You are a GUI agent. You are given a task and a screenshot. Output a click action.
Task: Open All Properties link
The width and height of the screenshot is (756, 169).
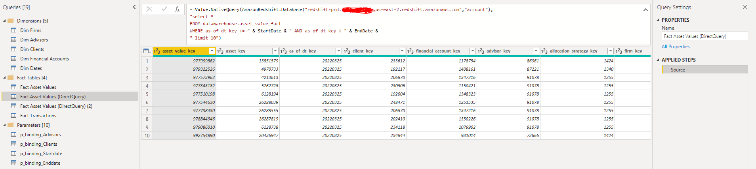(676, 46)
